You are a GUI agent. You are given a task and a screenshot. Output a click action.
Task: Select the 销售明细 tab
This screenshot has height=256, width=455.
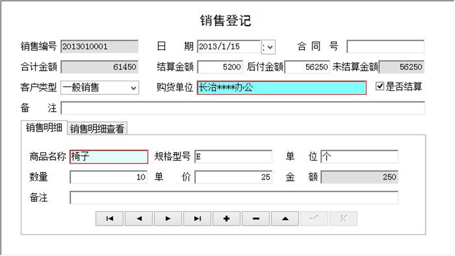pyautogui.click(x=44, y=128)
